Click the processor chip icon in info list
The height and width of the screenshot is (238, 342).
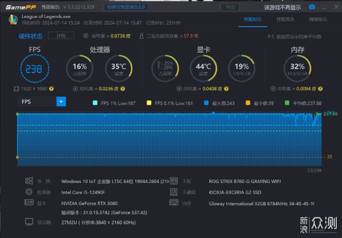[29, 192]
